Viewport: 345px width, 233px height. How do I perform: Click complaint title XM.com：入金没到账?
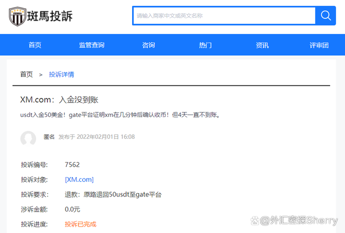pyautogui.click(x=59, y=100)
